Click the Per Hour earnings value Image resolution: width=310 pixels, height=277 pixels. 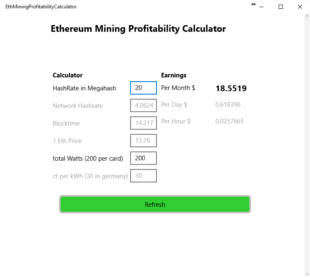click(229, 121)
